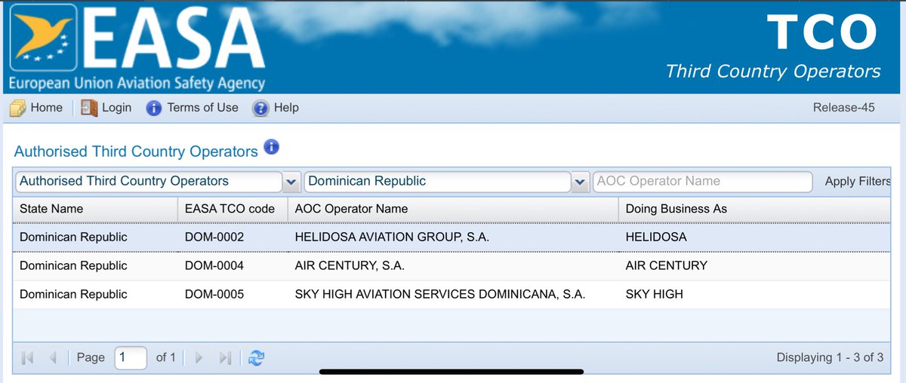This screenshot has height=383, width=906.
Task: Open Login link
Action: point(116,108)
